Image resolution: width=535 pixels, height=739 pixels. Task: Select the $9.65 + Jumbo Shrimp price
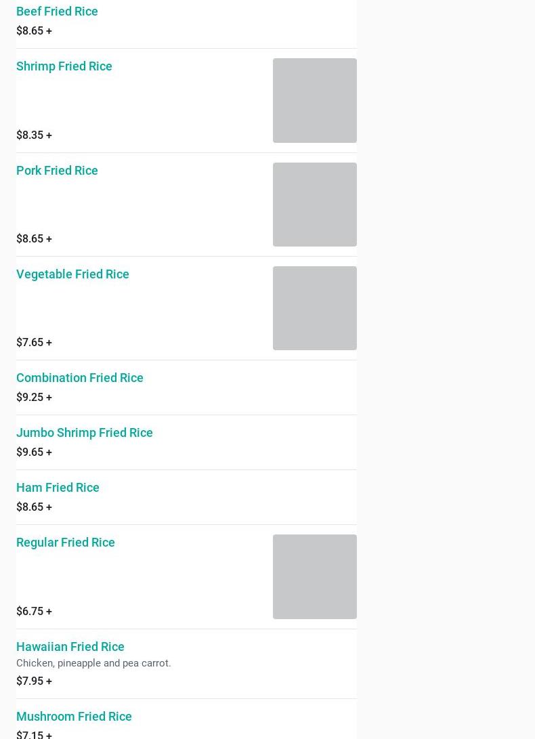(34, 452)
